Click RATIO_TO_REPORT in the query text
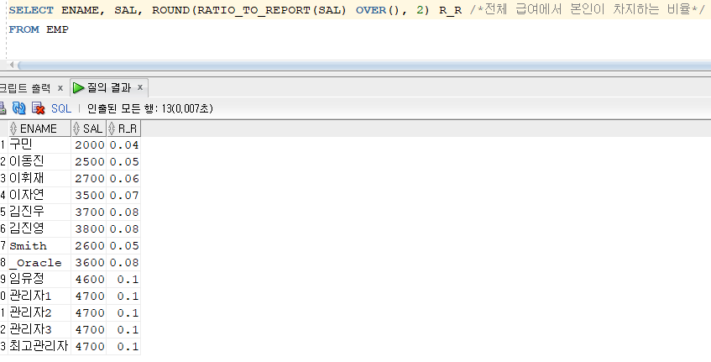The image size is (711, 362). [254, 10]
